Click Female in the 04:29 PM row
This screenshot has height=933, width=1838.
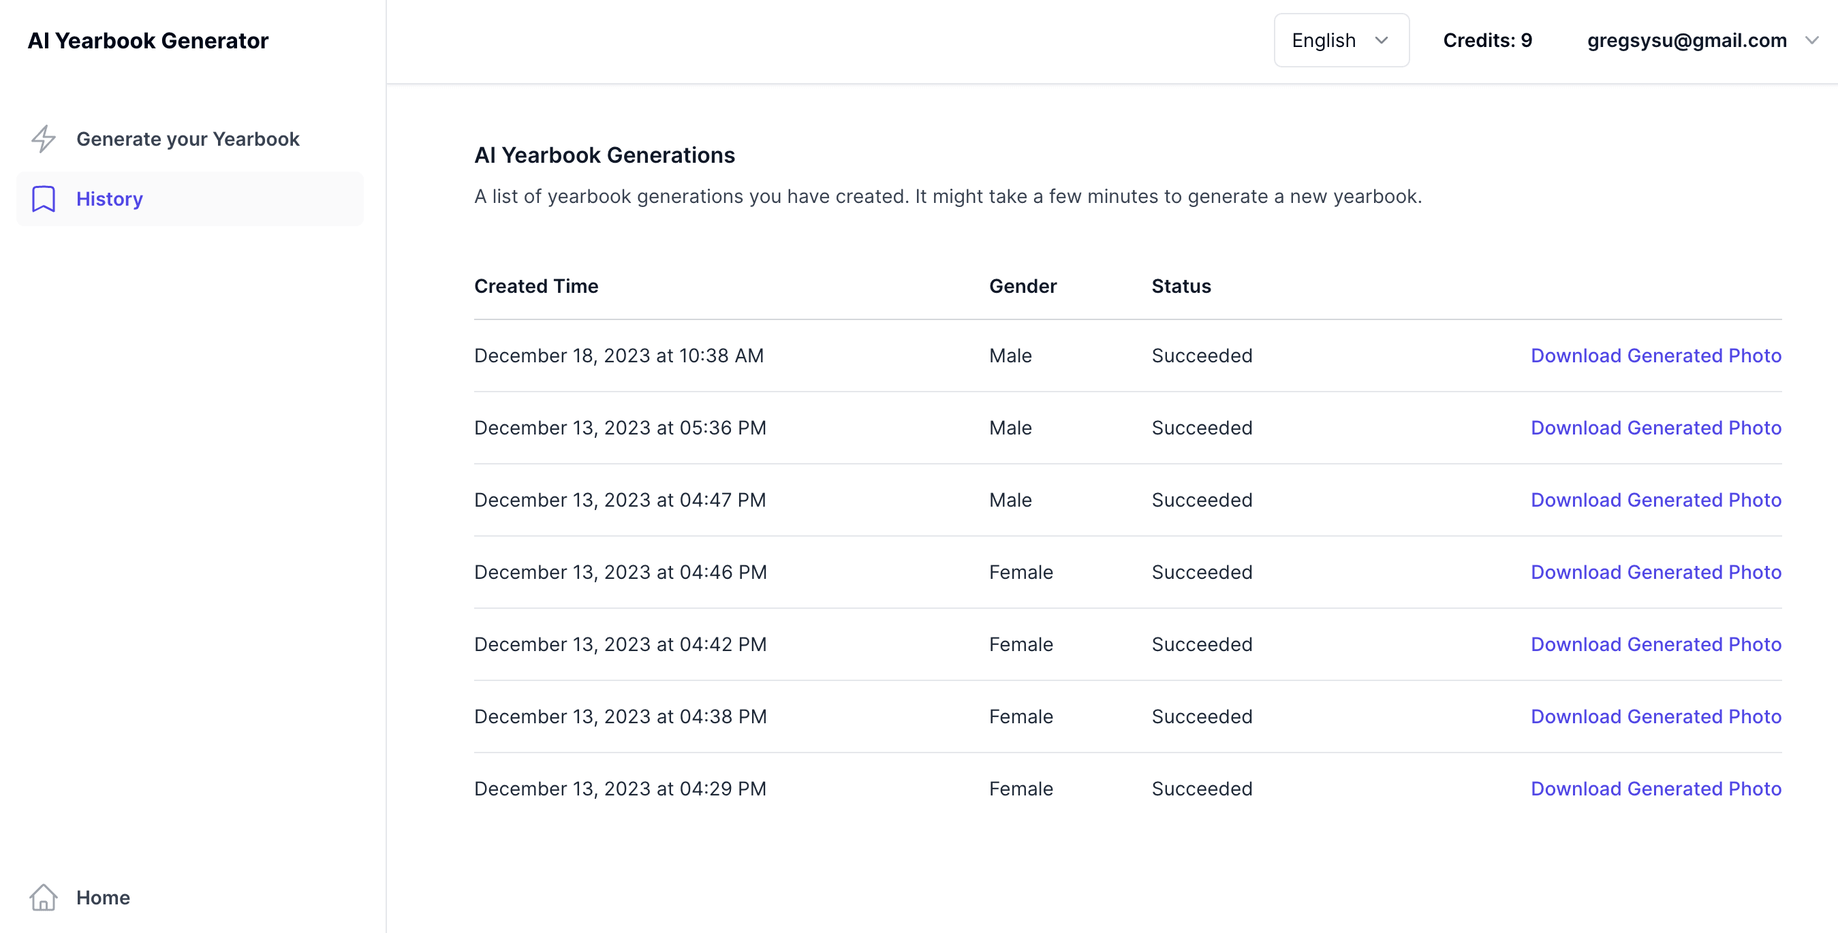(x=1021, y=789)
